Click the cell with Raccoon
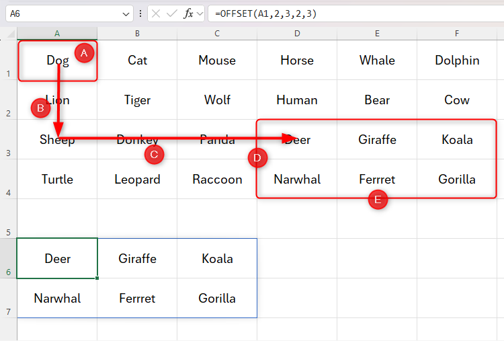This screenshot has width=504, height=341. [x=217, y=180]
